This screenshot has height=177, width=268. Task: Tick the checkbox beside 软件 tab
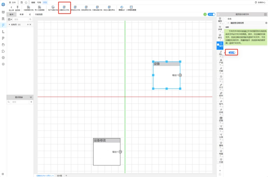(x=218, y=94)
